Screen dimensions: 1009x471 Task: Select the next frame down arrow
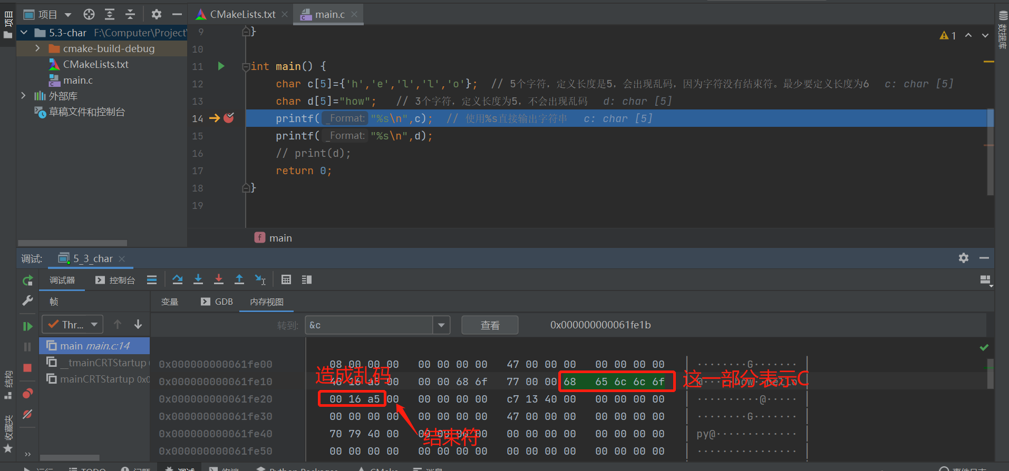(x=138, y=324)
